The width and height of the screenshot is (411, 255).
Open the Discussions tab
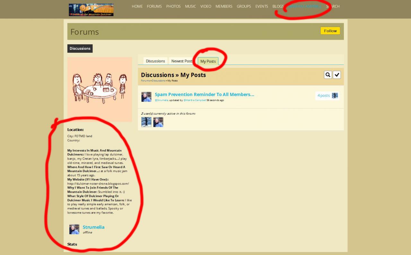(x=155, y=61)
